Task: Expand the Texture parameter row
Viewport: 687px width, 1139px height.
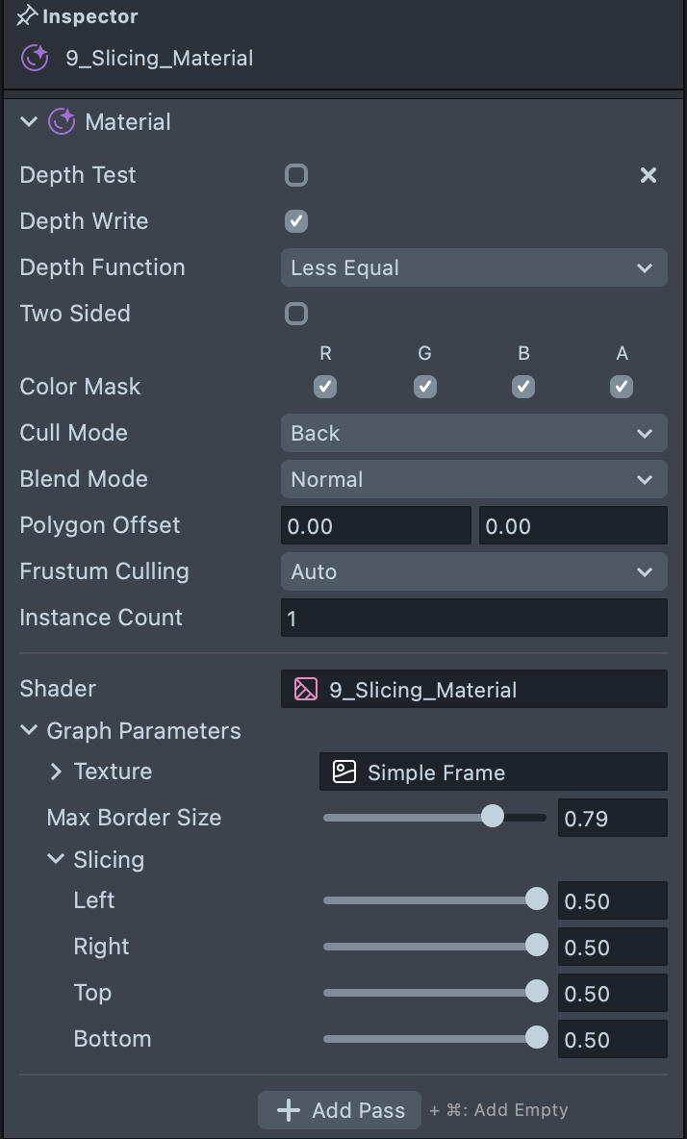Action: (x=56, y=772)
